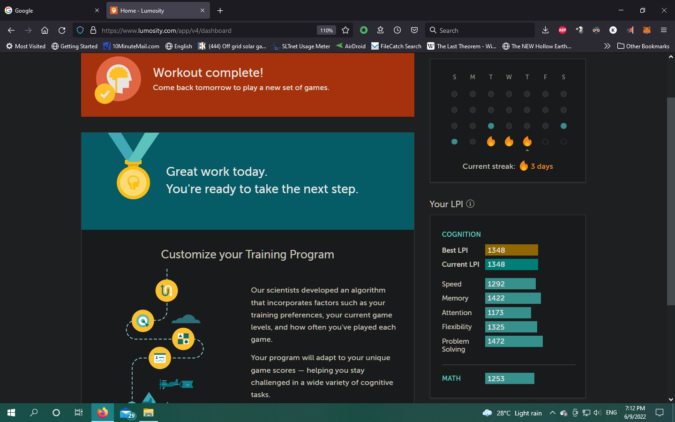Click the Attention 1173 value
The height and width of the screenshot is (422, 675).
coord(495,313)
